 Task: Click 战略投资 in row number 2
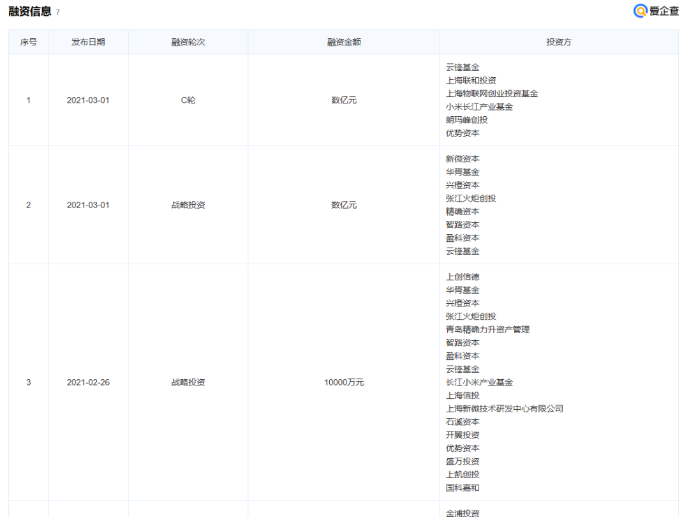coord(188,206)
